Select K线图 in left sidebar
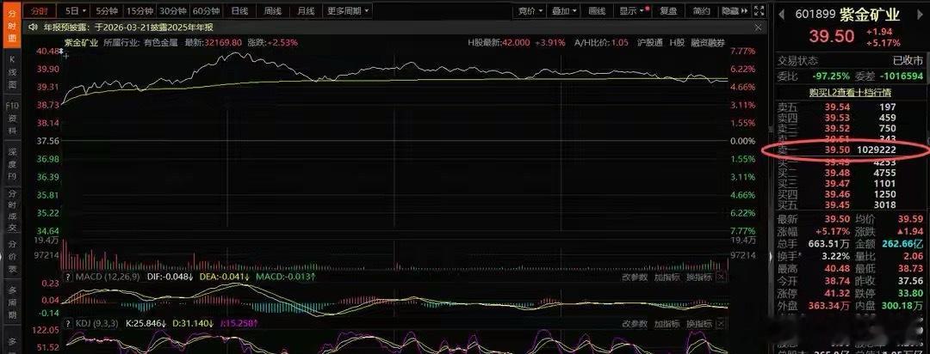Viewport: 930px width, 354px height. (11, 72)
